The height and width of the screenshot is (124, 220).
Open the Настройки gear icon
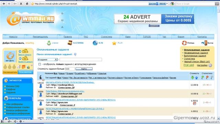[x=210, y=65]
